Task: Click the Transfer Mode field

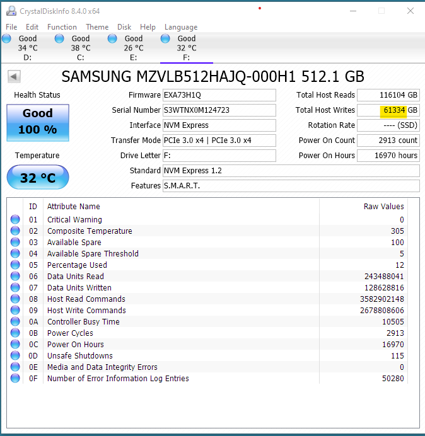Action: coord(219,140)
